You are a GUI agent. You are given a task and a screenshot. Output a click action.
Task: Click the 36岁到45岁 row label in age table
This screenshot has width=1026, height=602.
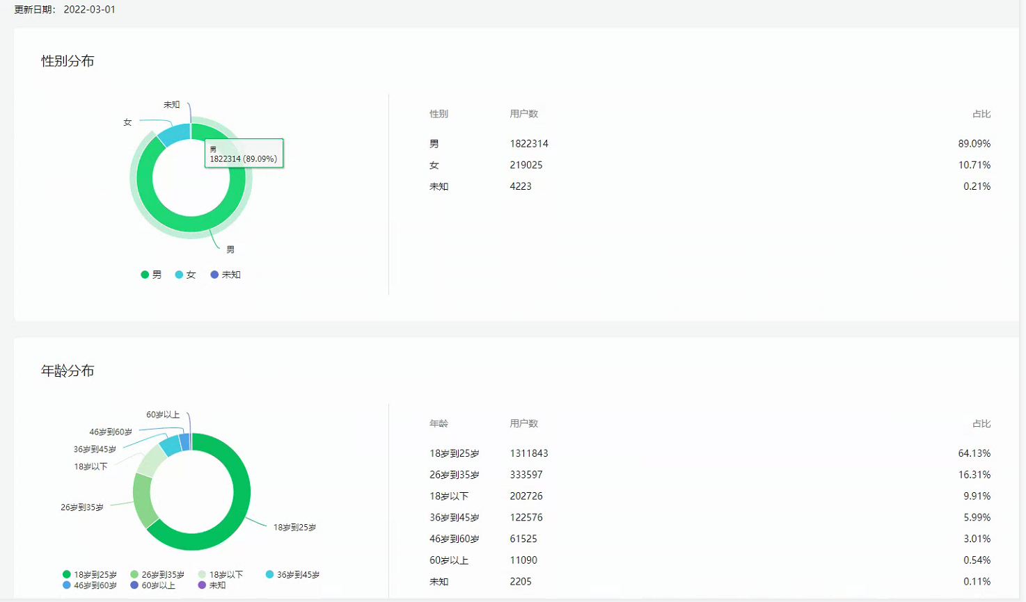pyautogui.click(x=455, y=517)
